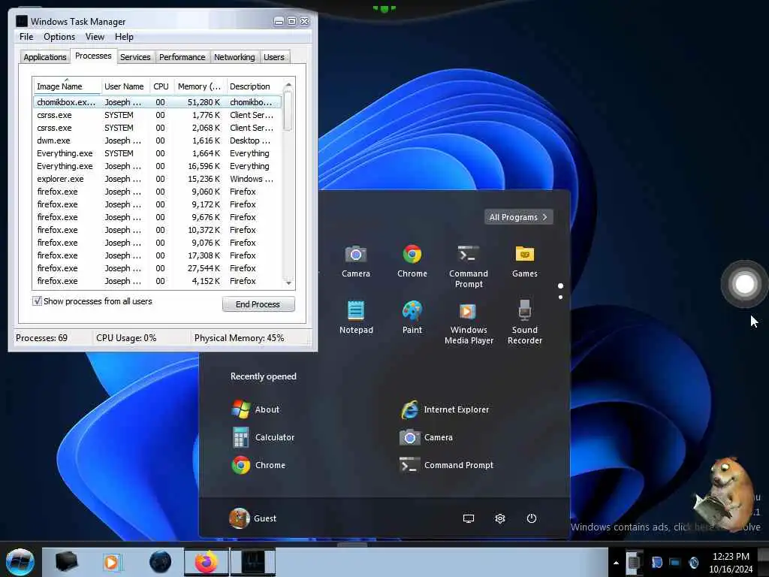This screenshot has width=769, height=577.
Task: Launch Windows Media Player from start menu
Action: tap(469, 323)
